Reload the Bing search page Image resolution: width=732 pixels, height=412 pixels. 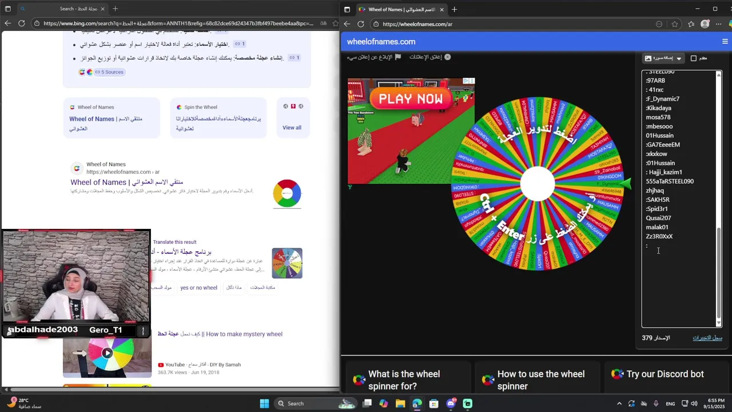click(22, 23)
